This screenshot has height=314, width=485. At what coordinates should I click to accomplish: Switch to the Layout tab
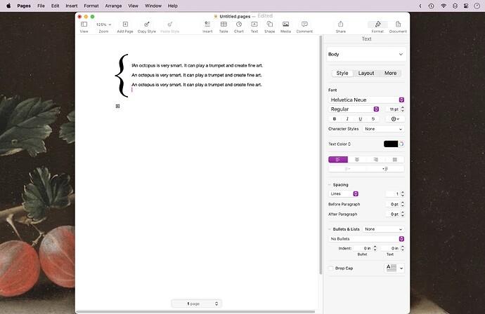[366, 73]
